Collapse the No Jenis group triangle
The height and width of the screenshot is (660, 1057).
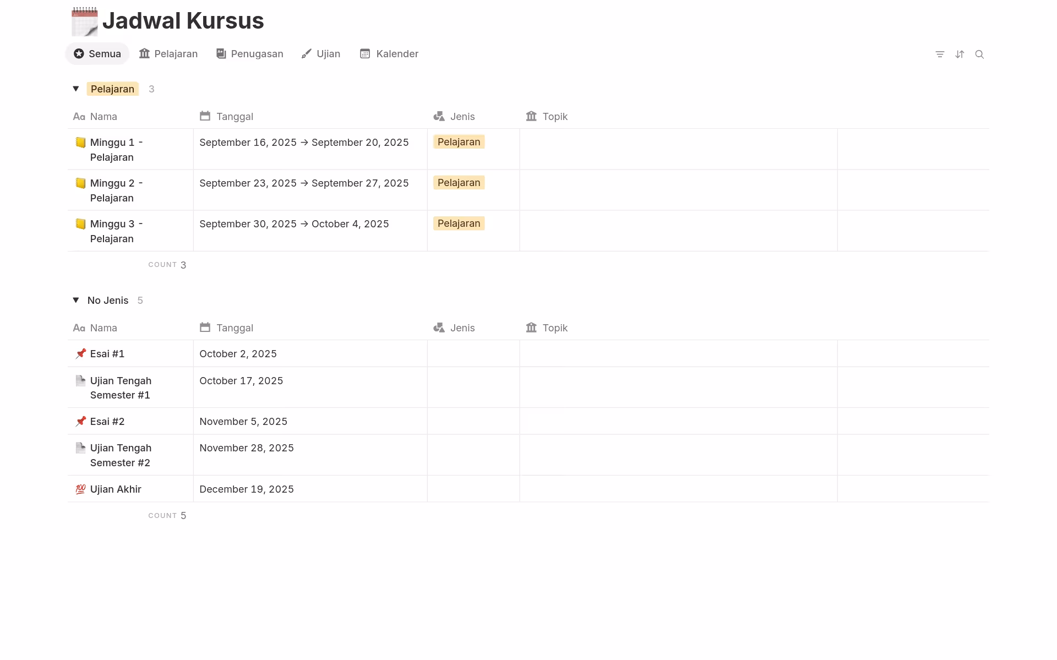pos(76,300)
